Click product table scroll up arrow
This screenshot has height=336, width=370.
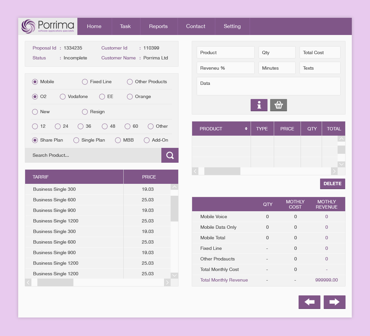point(342,139)
